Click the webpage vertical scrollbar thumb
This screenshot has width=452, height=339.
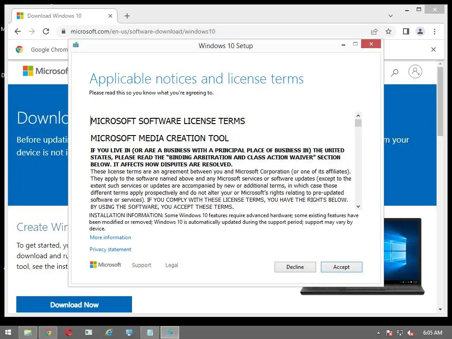440,101
